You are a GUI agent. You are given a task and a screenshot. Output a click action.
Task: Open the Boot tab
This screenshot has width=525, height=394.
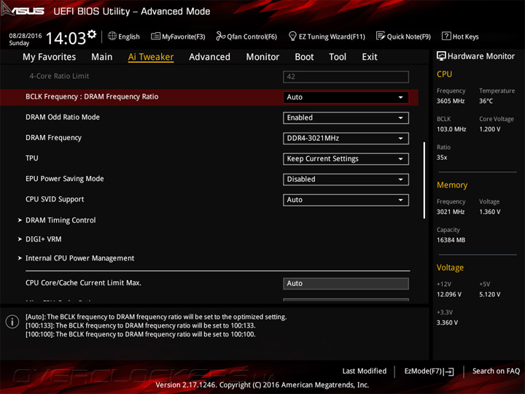point(304,57)
